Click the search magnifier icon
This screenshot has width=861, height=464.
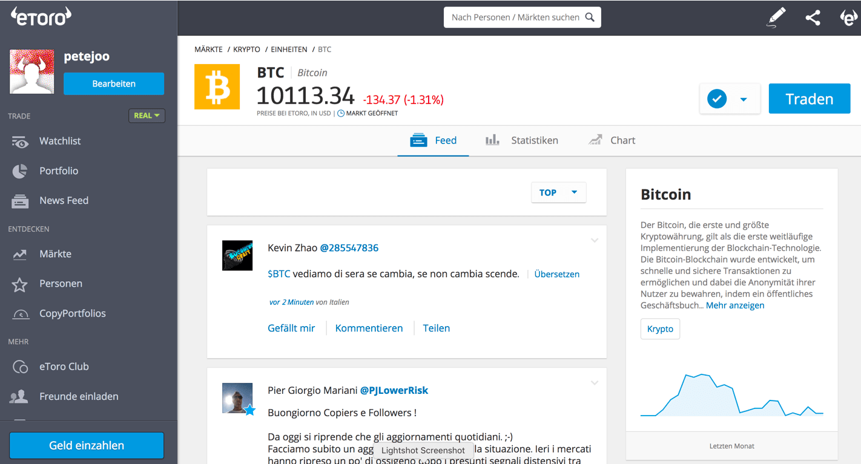click(590, 18)
